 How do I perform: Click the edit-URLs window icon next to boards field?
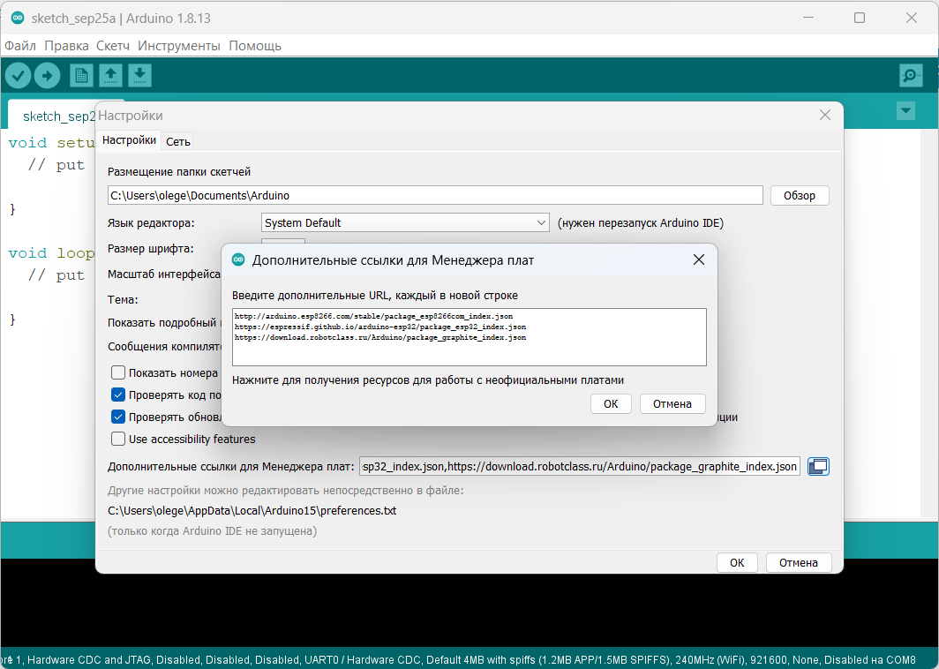coord(818,466)
